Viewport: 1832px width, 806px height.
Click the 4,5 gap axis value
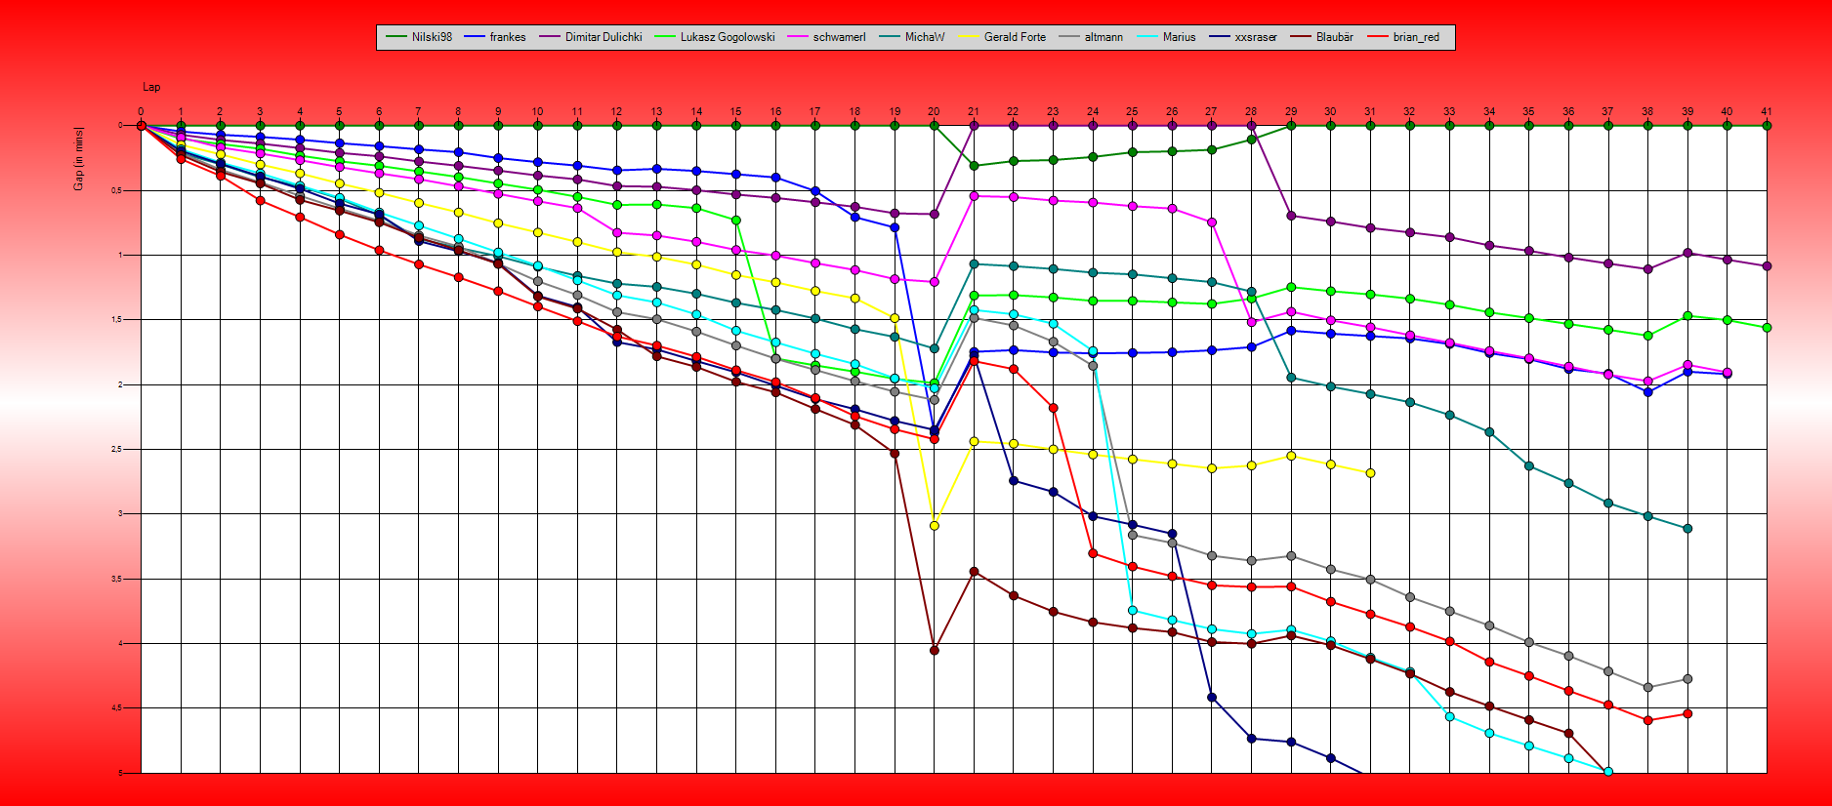tap(115, 708)
